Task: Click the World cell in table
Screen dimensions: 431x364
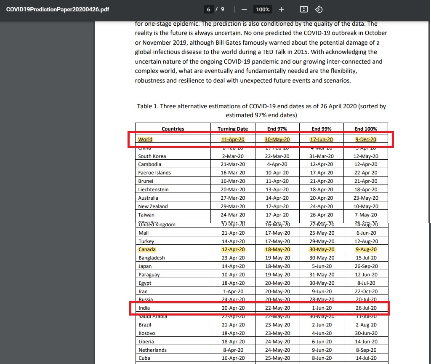Action: [x=145, y=139]
